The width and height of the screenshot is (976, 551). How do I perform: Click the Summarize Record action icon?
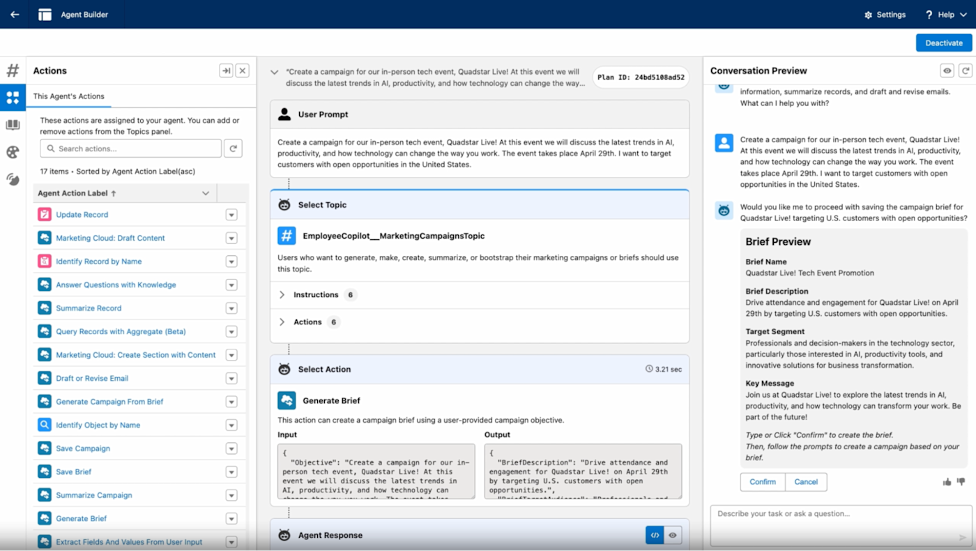pos(45,308)
